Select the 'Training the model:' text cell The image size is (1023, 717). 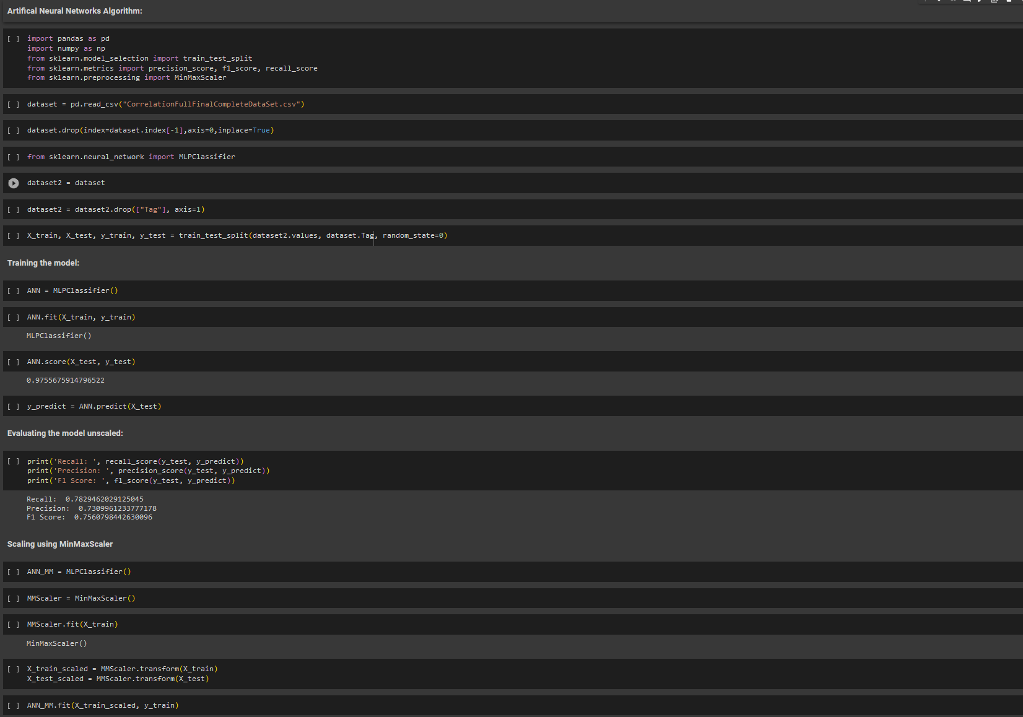click(x=43, y=263)
